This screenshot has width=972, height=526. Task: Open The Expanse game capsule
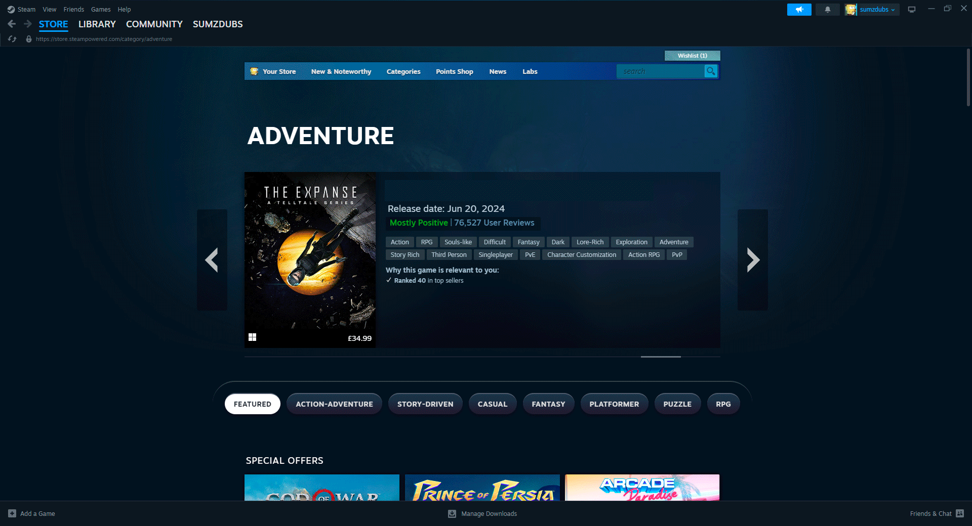(310, 260)
